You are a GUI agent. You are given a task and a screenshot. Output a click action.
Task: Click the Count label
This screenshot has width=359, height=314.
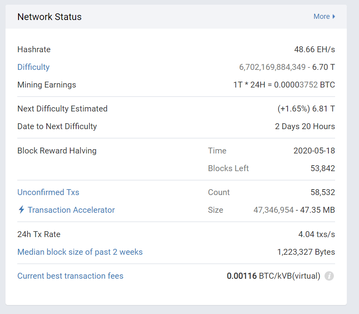tap(219, 192)
